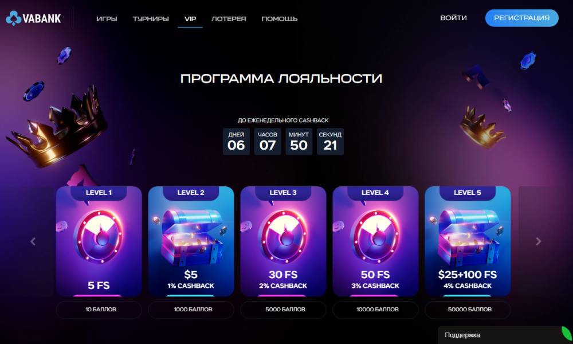573x344 pixels.
Task: Click the РЕГИСТРАЦИЯ button
Action: point(522,18)
